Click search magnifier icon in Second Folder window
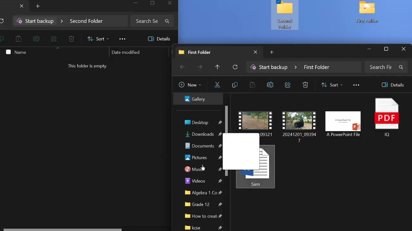 (167, 21)
